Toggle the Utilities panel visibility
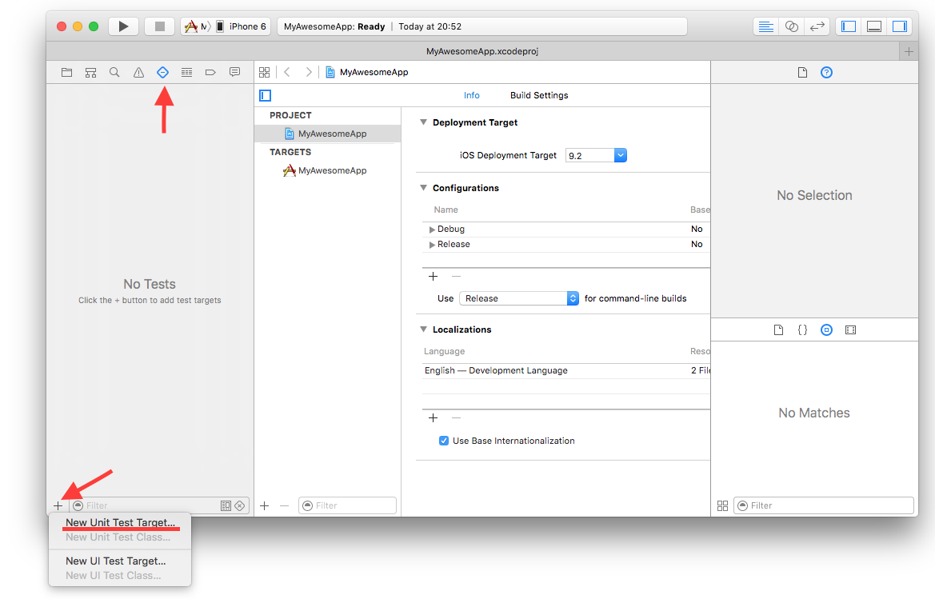 pos(900,26)
